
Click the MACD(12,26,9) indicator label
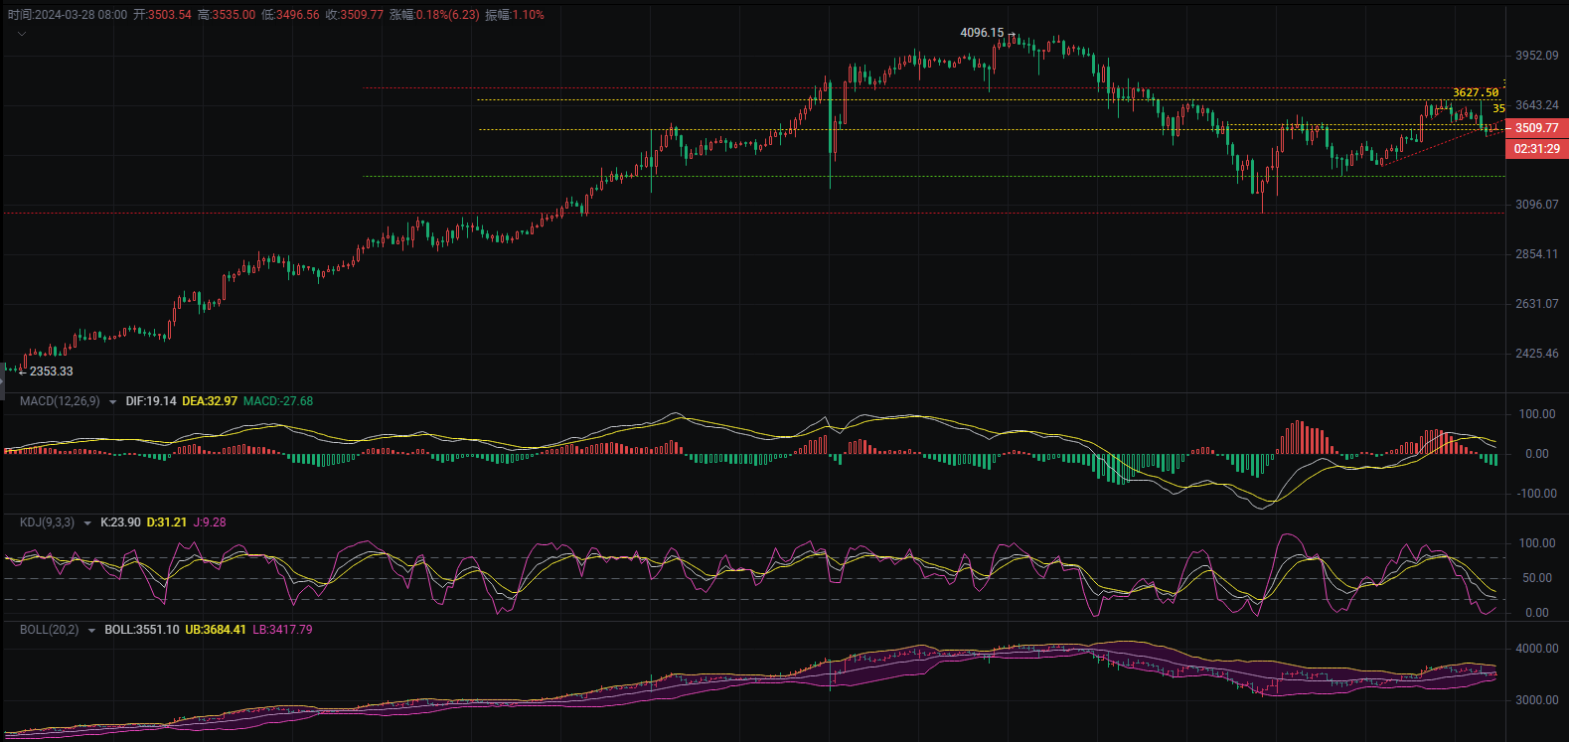(60, 401)
